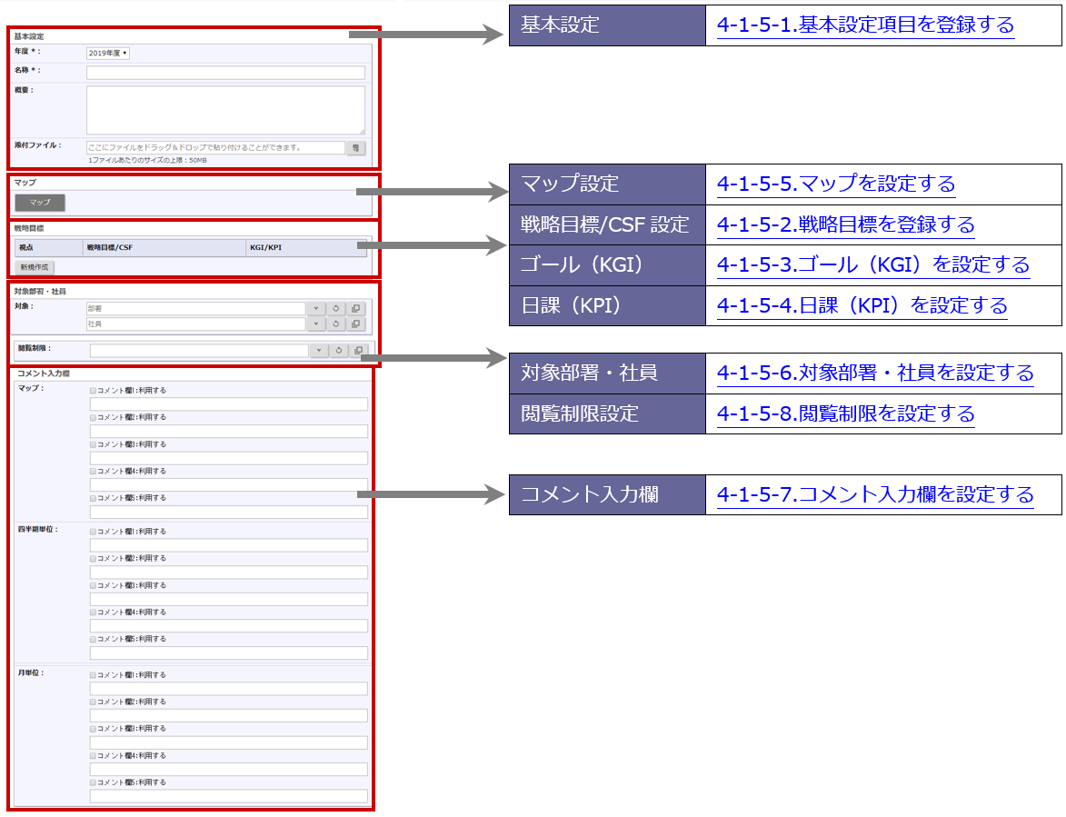Click the 戦略目標/CSF column header
This screenshot has width=1066, height=817.
click(164, 247)
